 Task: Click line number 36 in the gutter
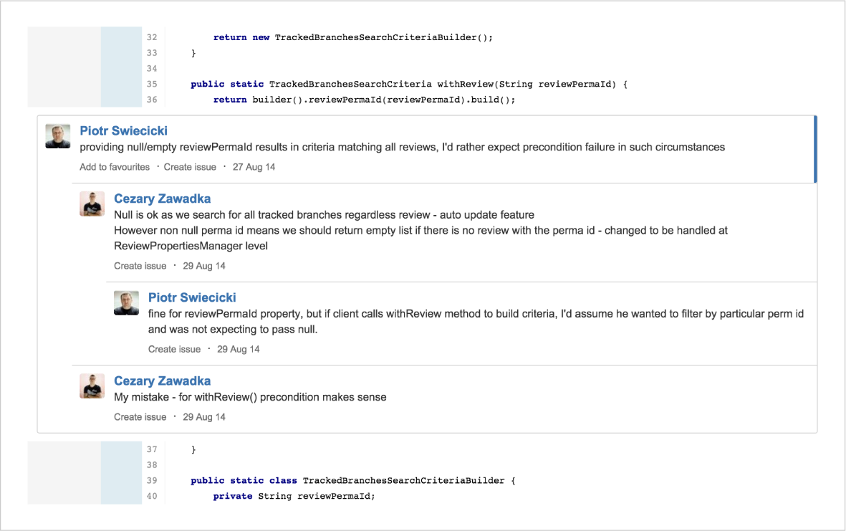(x=151, y=100)
